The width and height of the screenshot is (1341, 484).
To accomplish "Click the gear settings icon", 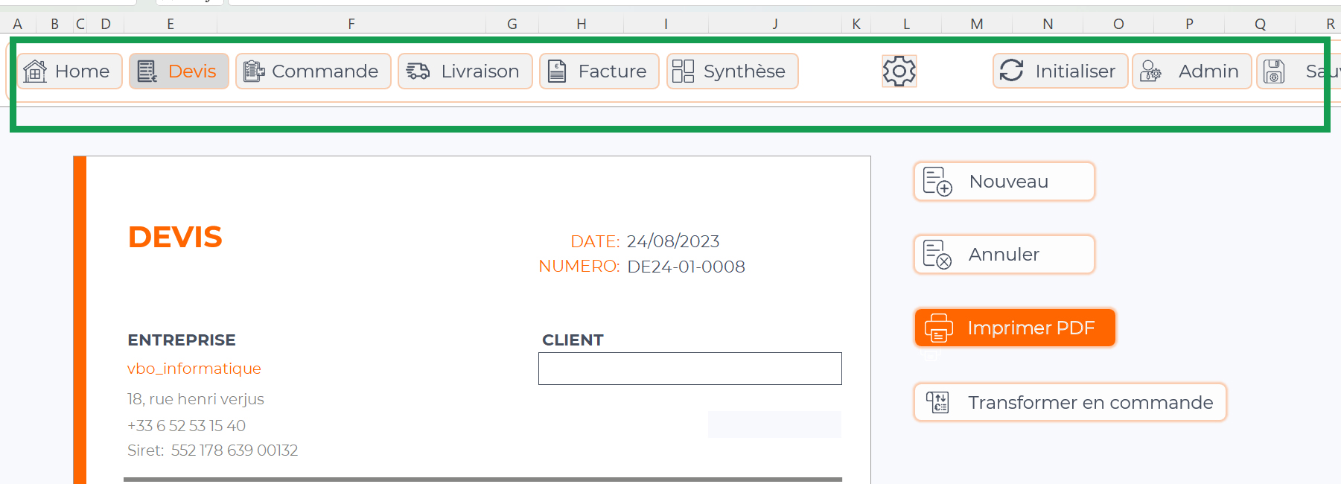I will click(899, 71).
